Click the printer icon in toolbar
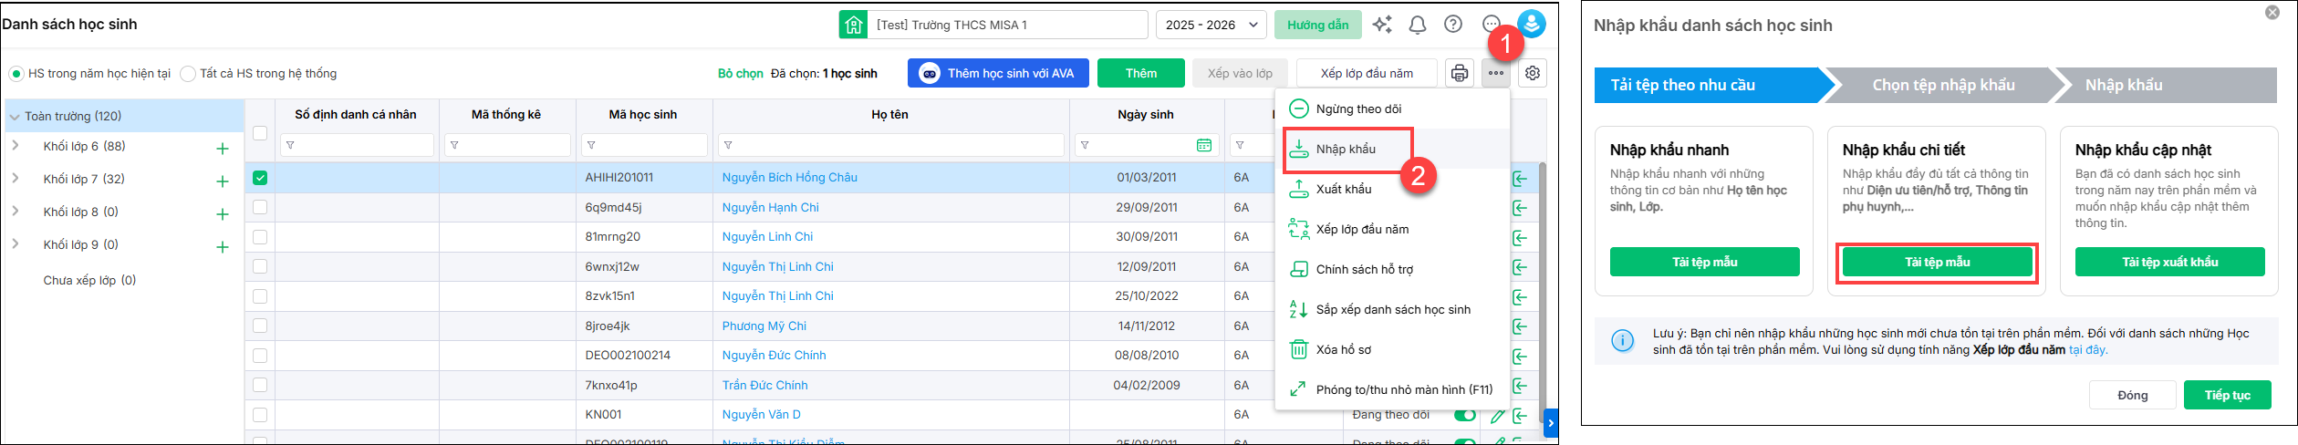The image size is (2298, 445). (1459, 73)
